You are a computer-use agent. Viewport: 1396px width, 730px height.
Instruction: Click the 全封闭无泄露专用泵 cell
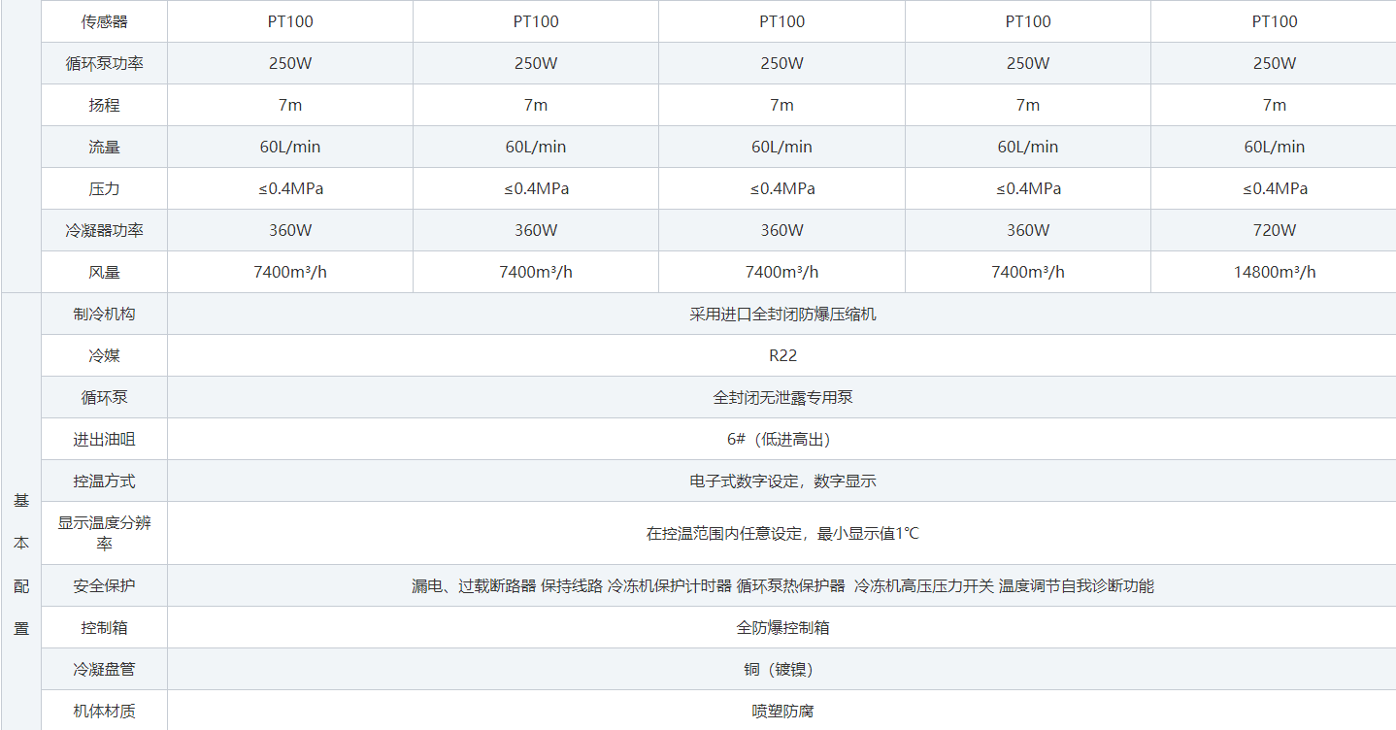782,397
